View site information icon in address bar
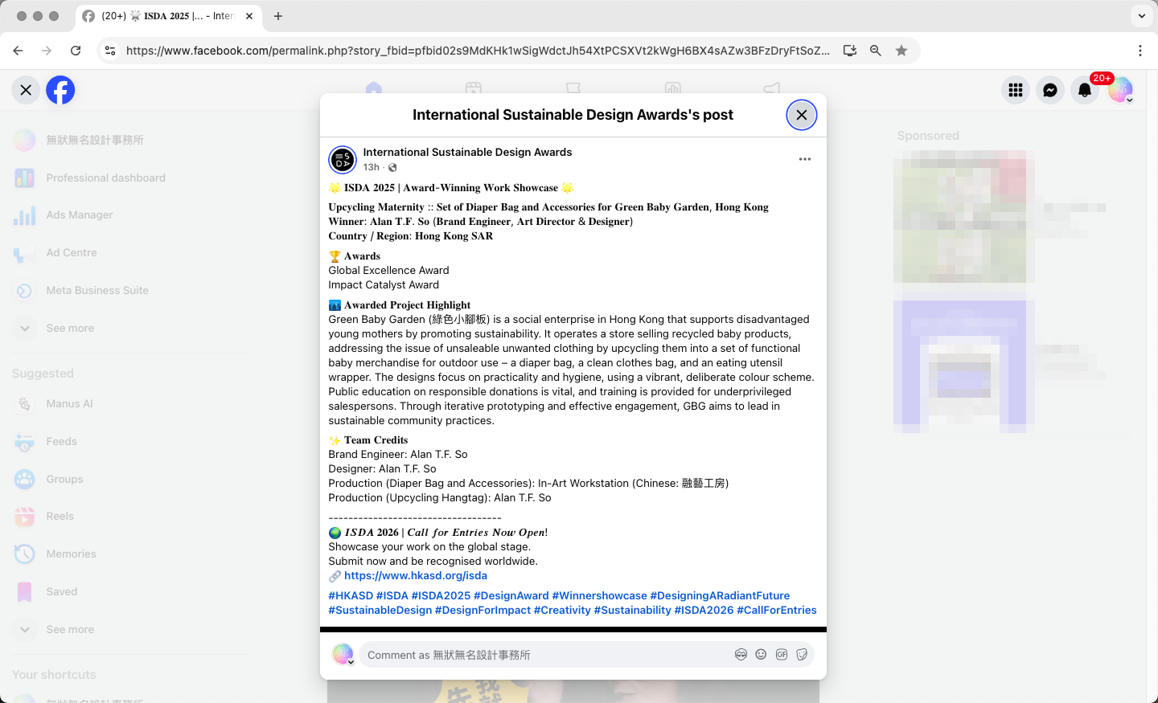1158x703 pixels. 110,51
